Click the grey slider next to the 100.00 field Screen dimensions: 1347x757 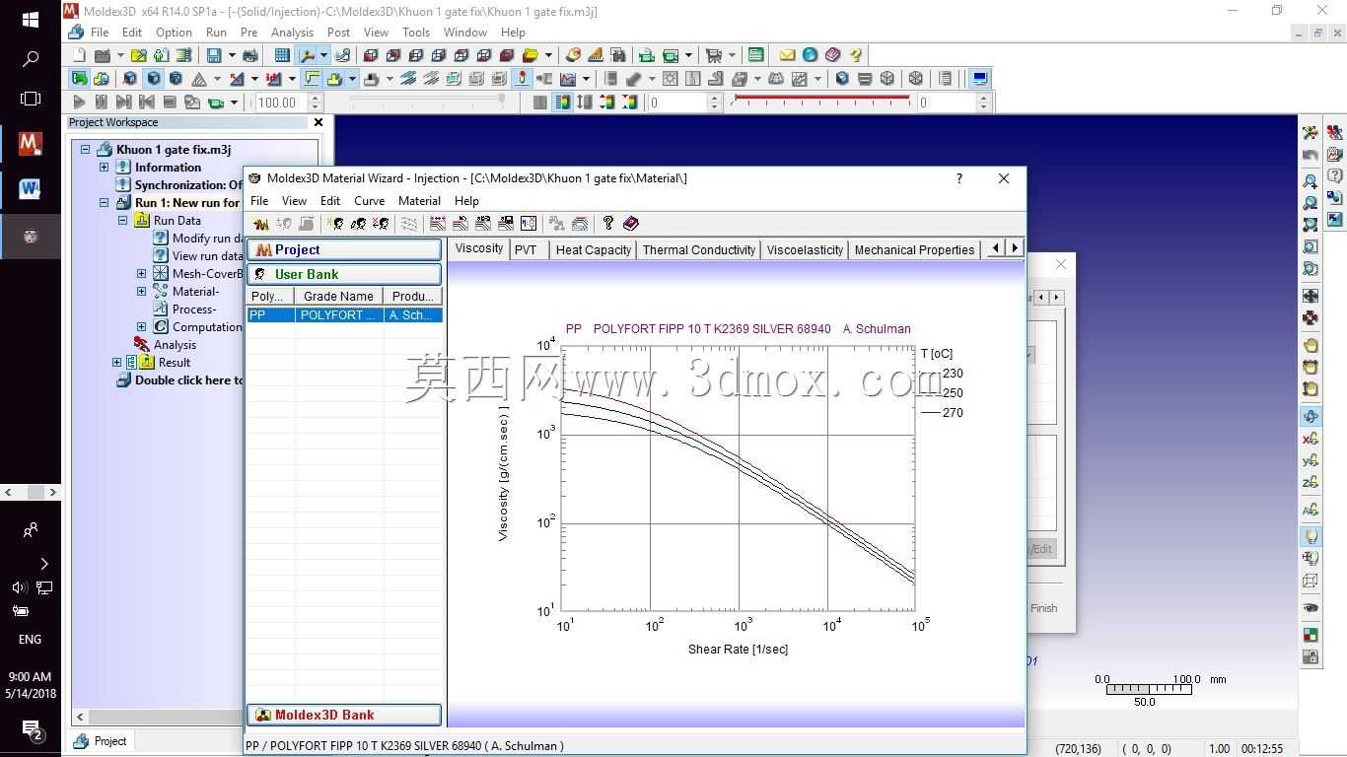pos(428,100)
